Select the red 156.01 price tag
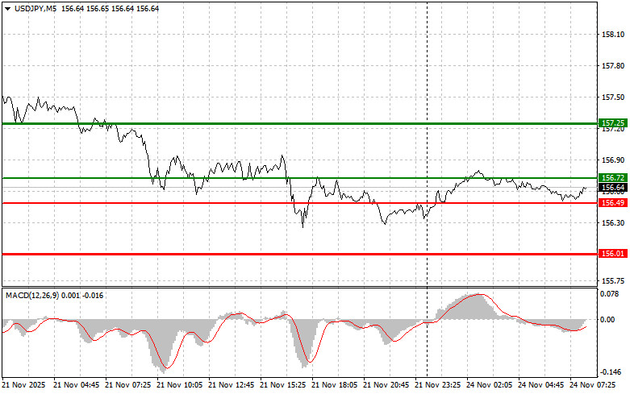Image resolution: width=630 pixels, height=394 pixels. pyautogui.click(x=613, y=254)
